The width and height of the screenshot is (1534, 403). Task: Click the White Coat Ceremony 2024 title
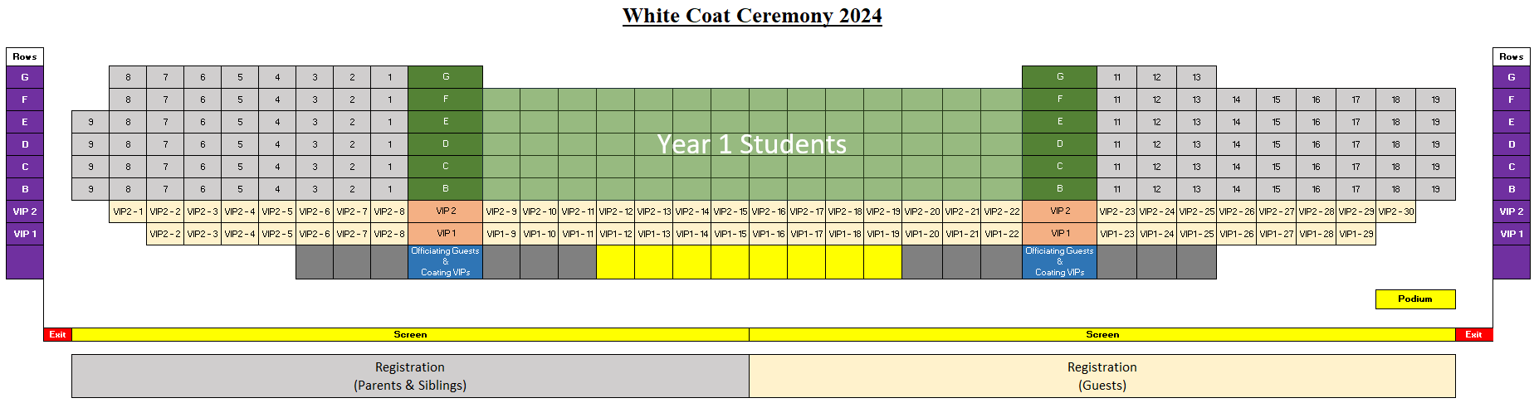(752, 16)
